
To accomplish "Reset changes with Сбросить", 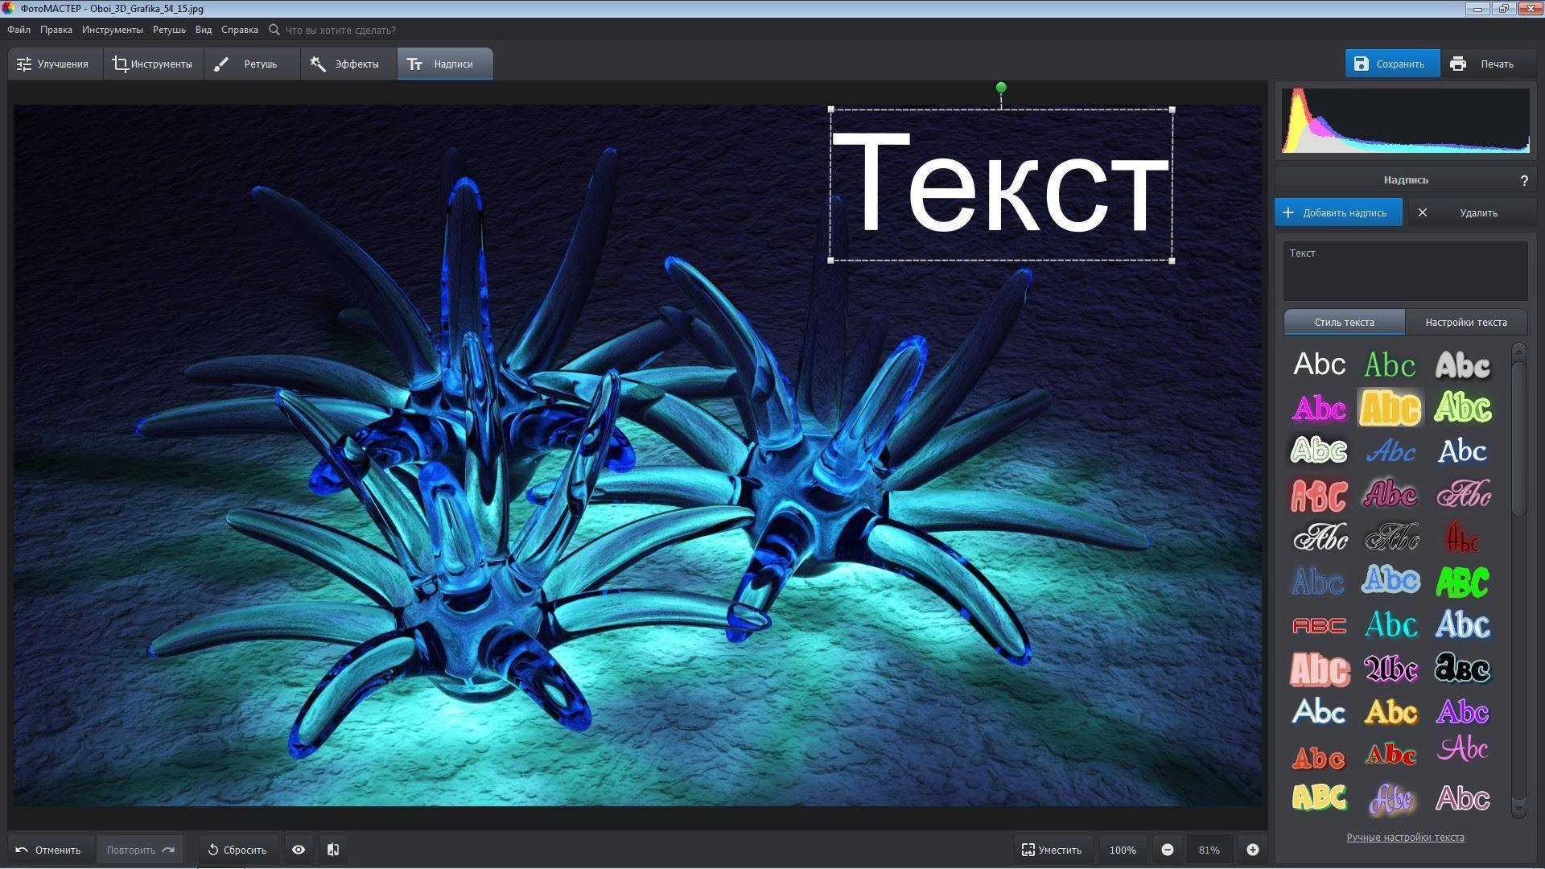I will click(x=237, y=850).
